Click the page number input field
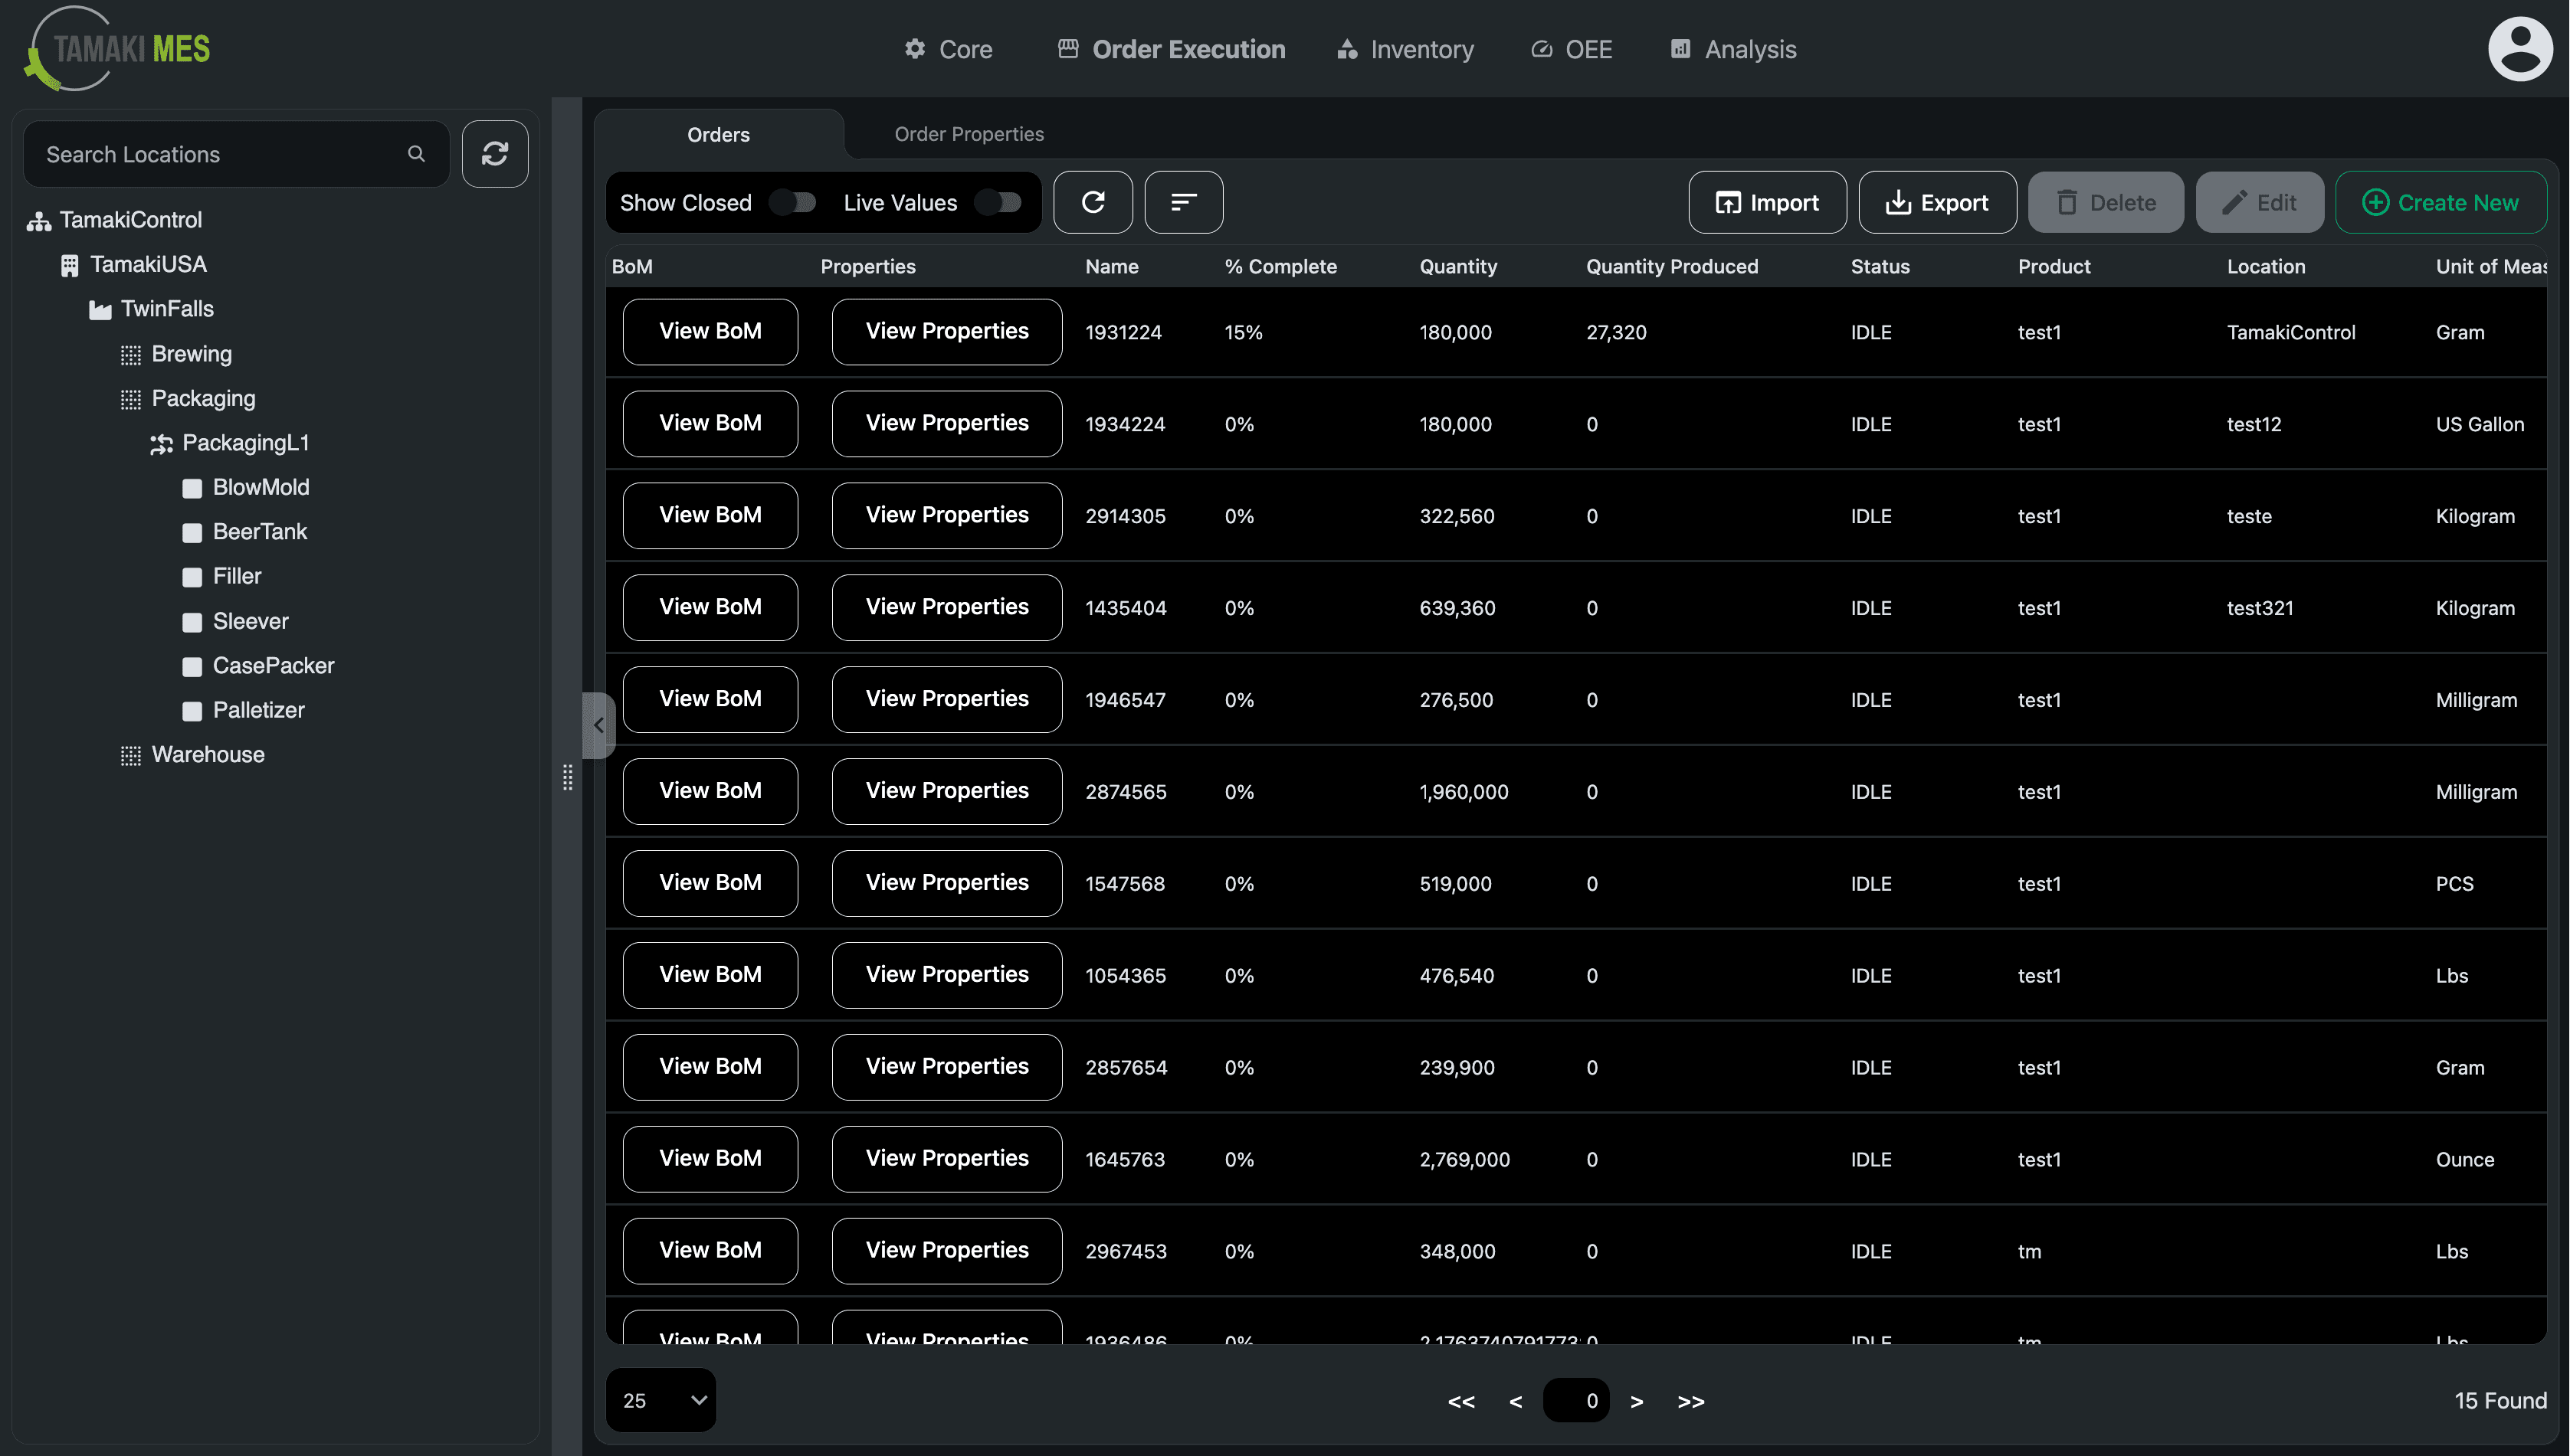The width and height of the screenshot is (2570, 1456). tap(1577, 1400)
